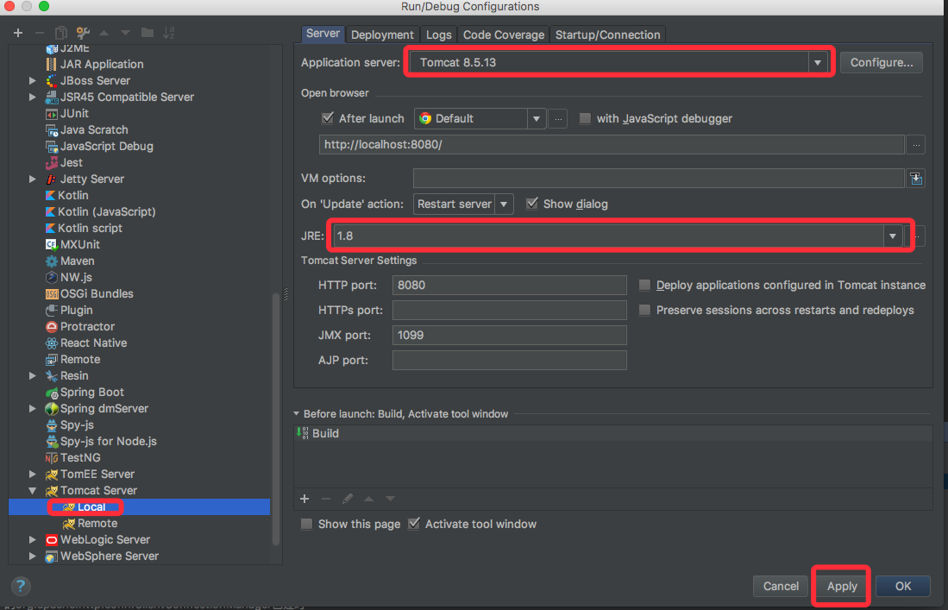This screenshot has height=610, width=948.
Task: Select JavaScript Debug configuration type
Action: (106, 147)
